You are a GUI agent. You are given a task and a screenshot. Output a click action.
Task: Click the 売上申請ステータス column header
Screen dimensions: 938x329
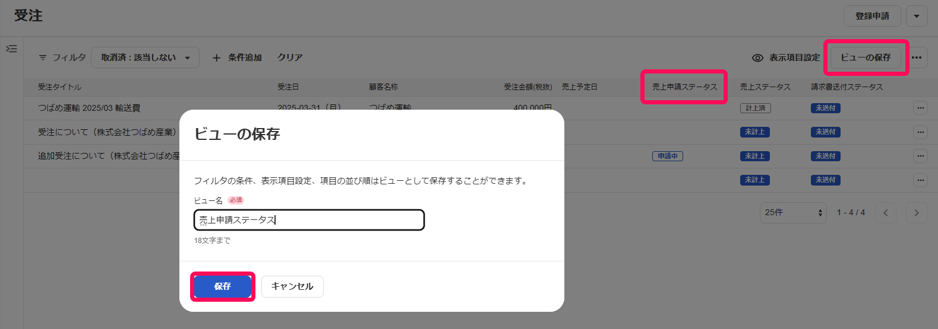[684, 87]
